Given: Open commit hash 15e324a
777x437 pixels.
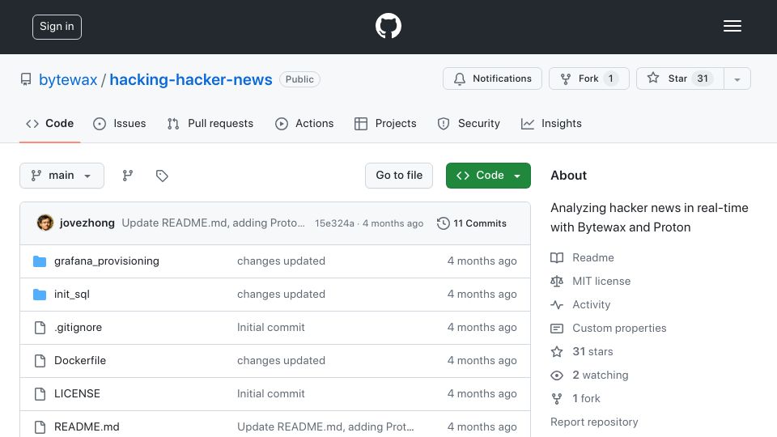Looking at the screenshot, I should point(334,223).
